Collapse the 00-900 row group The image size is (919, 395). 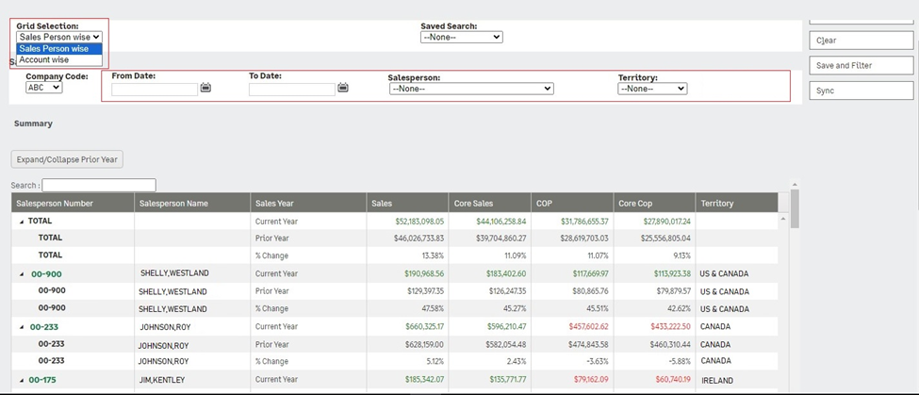22,273
